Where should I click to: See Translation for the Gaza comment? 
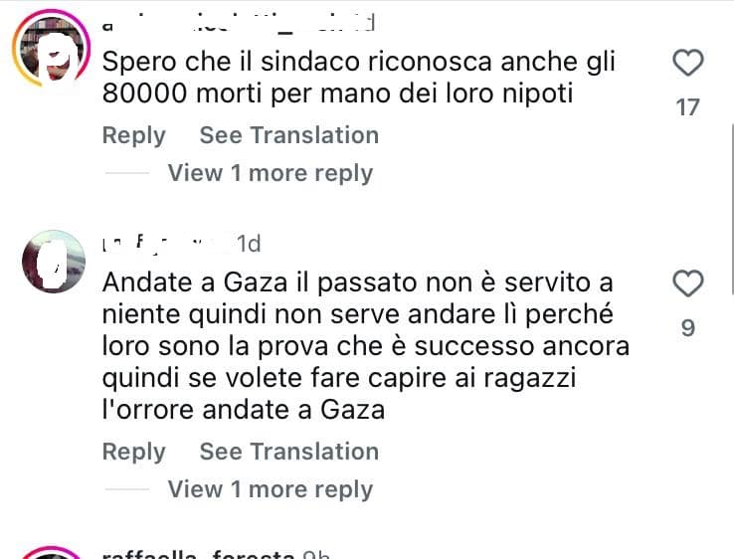tap(289, 452)
